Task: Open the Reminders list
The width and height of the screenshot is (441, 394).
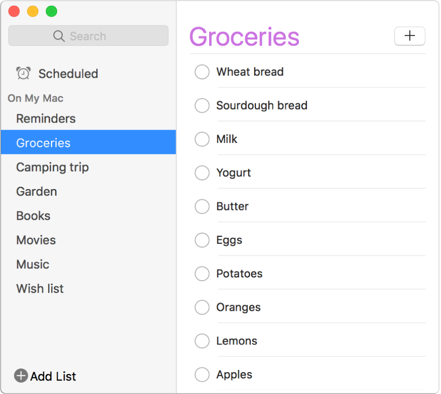Action: (x=46, y=118)
